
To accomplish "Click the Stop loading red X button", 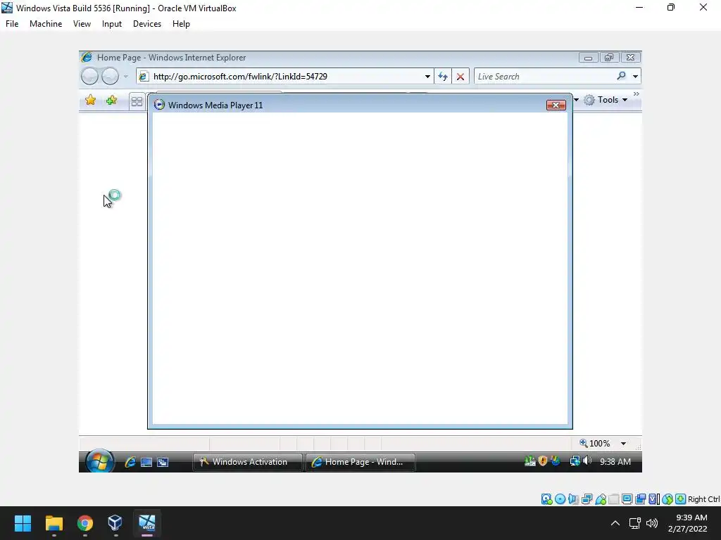I will coord(460,76).
